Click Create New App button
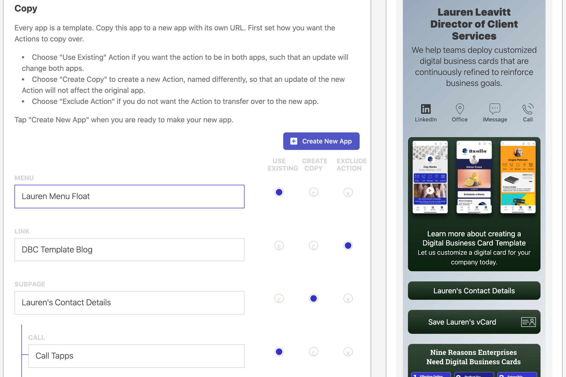566x377 pixels. pyautogui.click(x=321, y=141)
